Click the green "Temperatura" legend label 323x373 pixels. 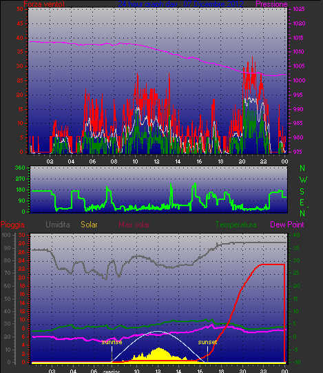coord(236,225)
